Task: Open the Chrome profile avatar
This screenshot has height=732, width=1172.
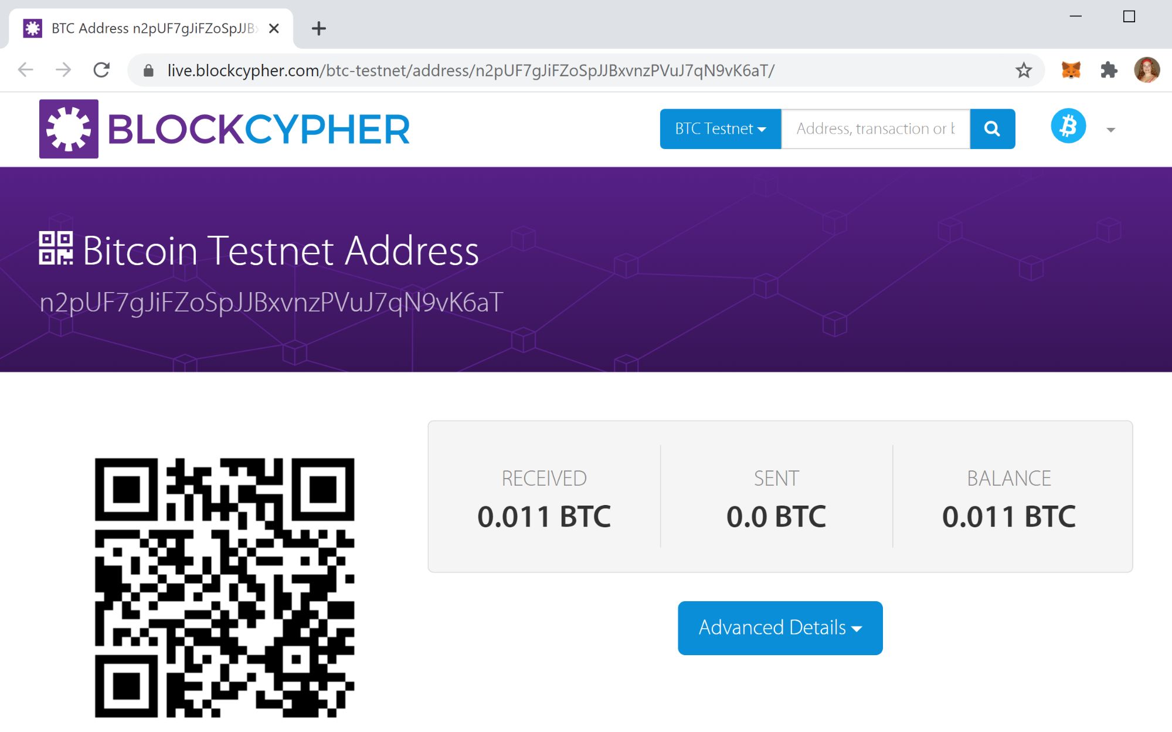Action: tap(1147, 70)
